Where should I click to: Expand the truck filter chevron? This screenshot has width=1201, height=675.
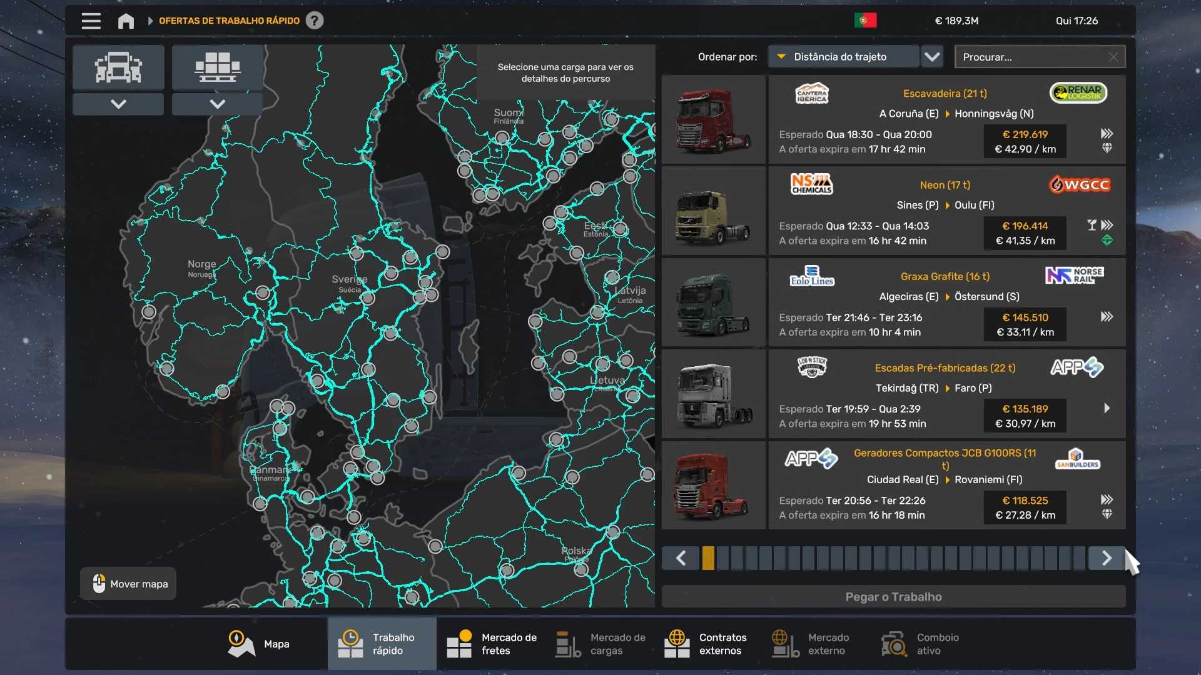click(118, 104)
